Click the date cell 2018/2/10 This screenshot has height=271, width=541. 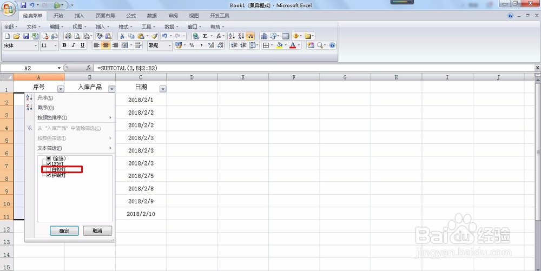click(x=141, y=214)
